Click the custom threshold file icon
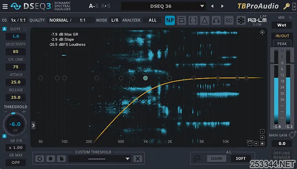 61,159
